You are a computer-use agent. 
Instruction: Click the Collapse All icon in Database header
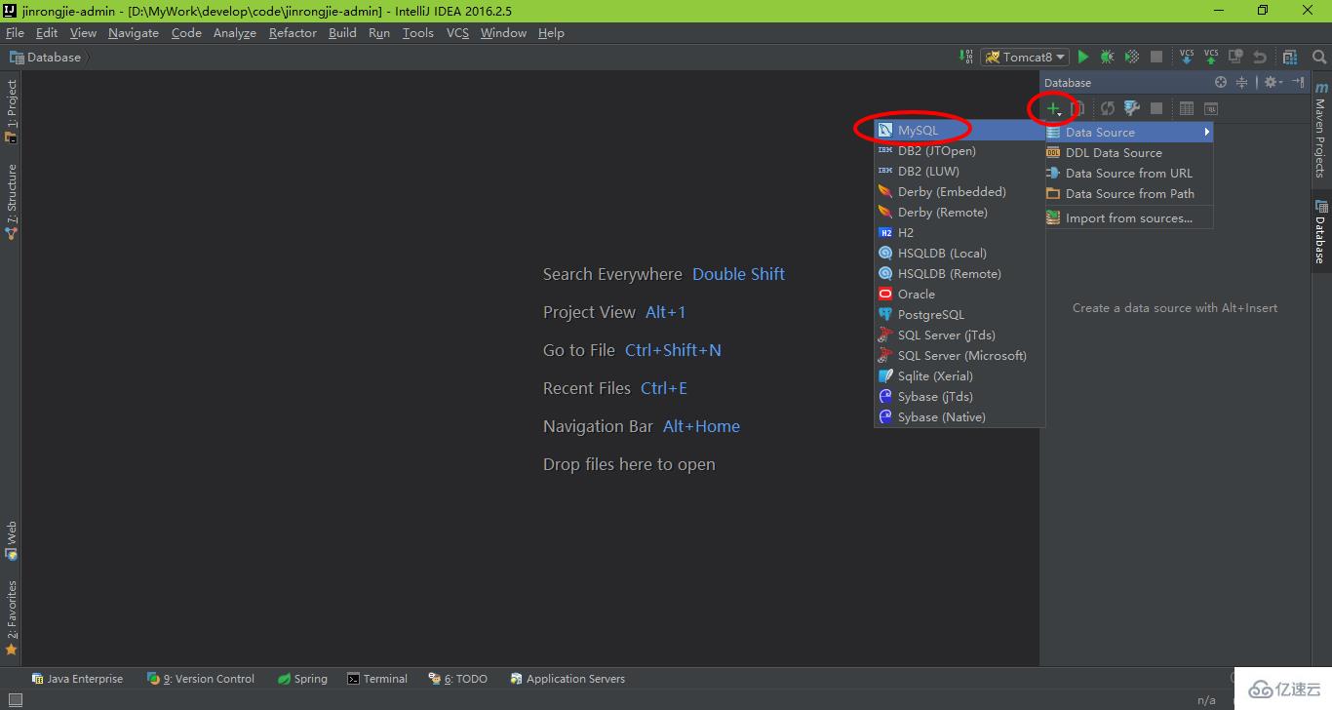click(x=1242, y=83)
